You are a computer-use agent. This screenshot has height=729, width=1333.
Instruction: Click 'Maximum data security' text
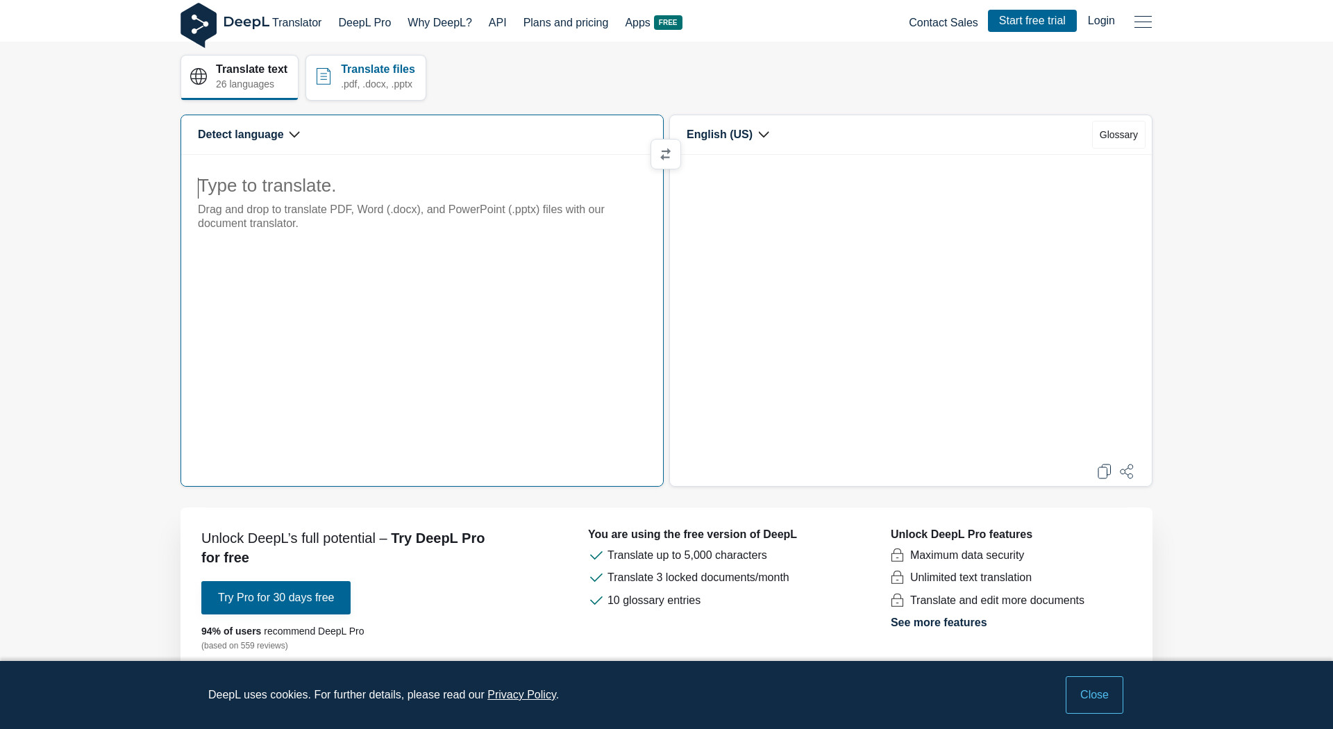[967, 555]
